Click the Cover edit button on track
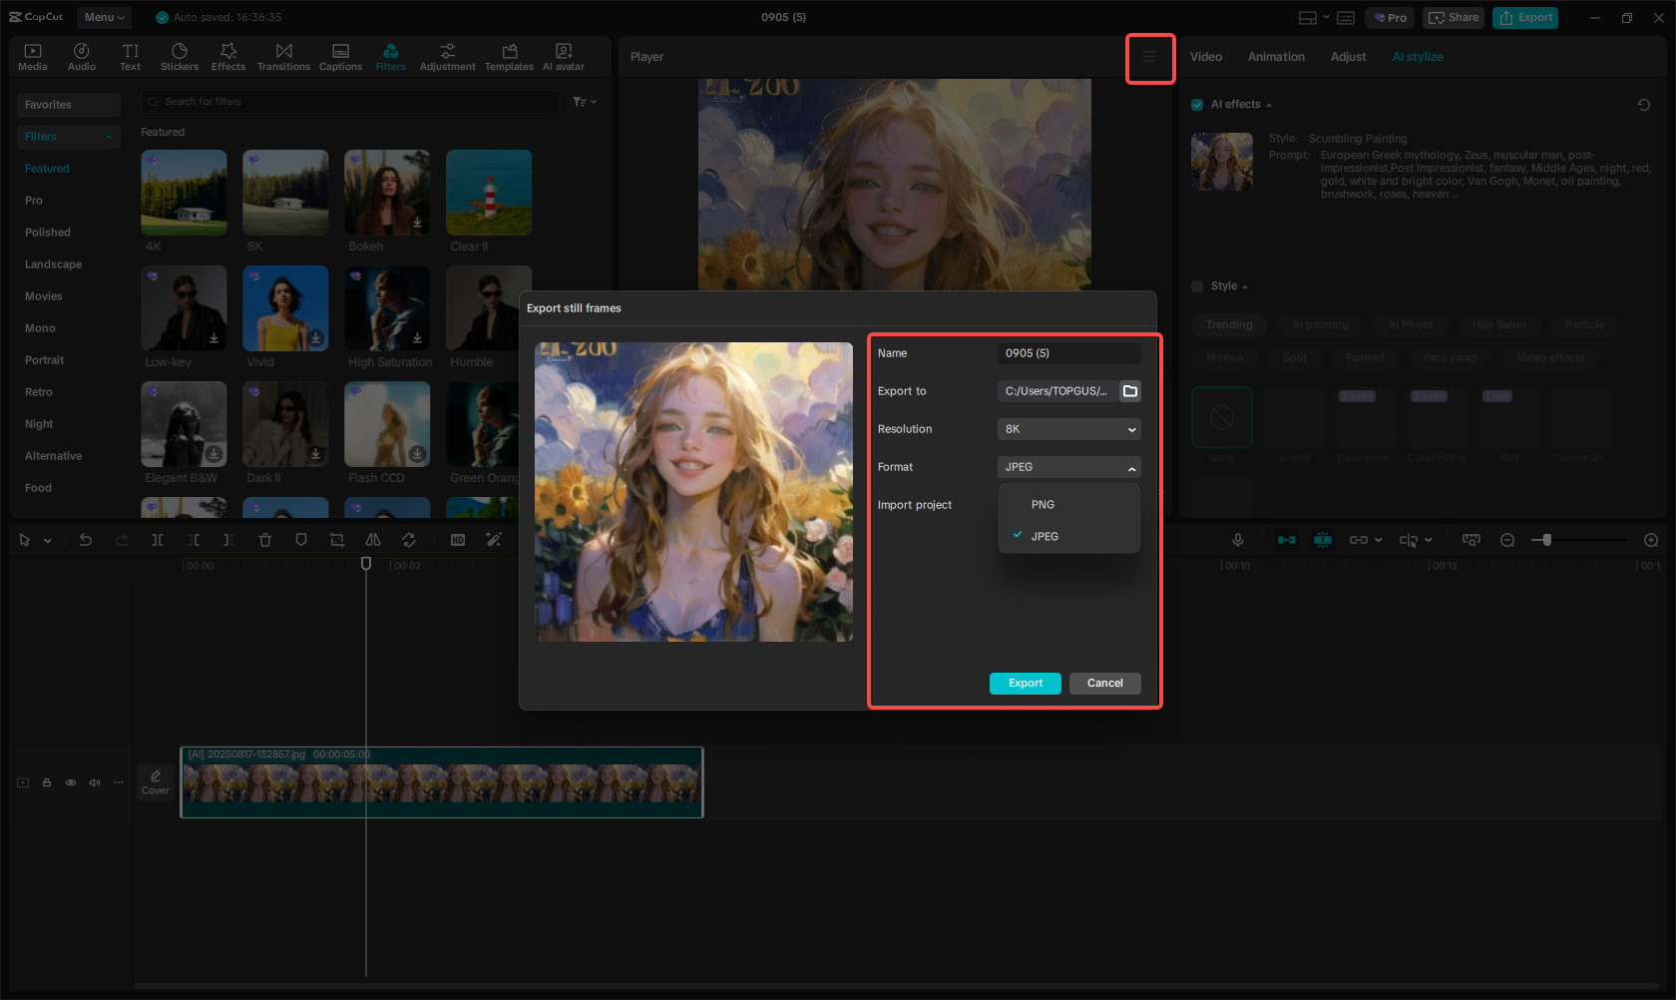Image resolution: width=1676 pixels, height=1000 pixels. tap(156, 781)
